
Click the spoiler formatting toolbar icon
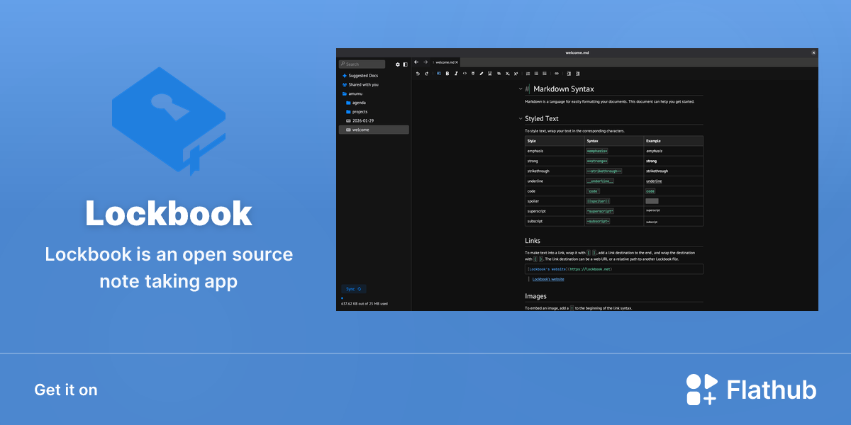(x=499, y=74)
